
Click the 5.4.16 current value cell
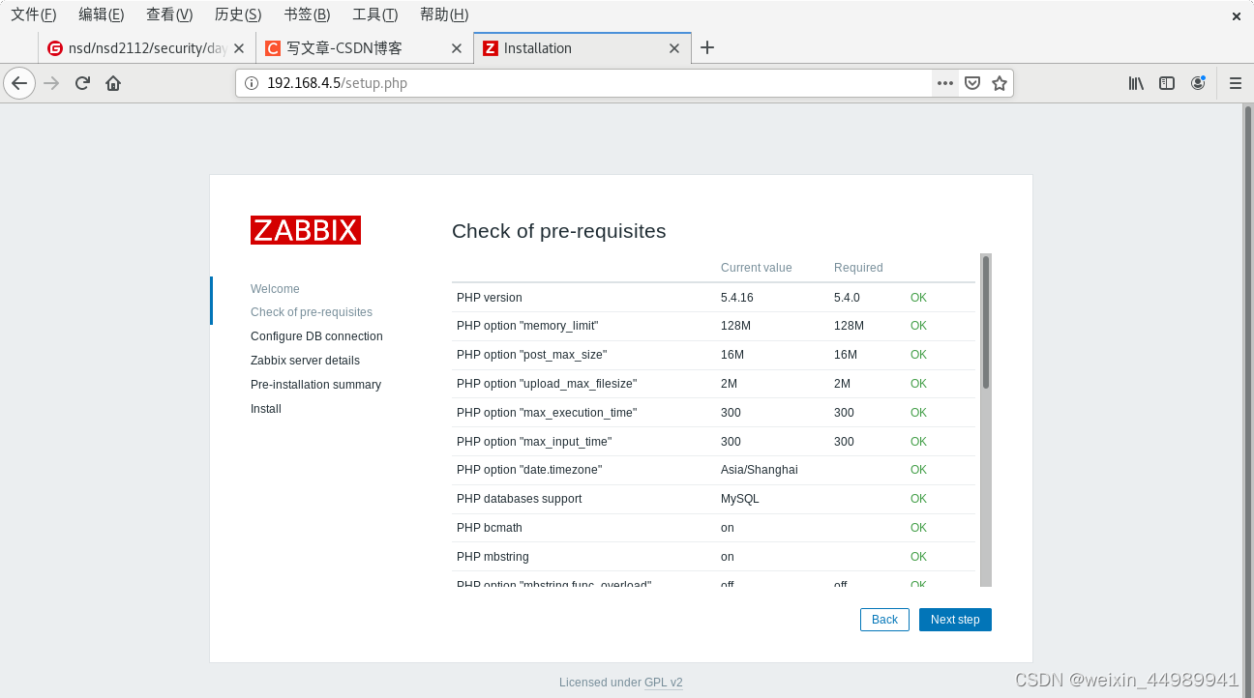(737, 298)
